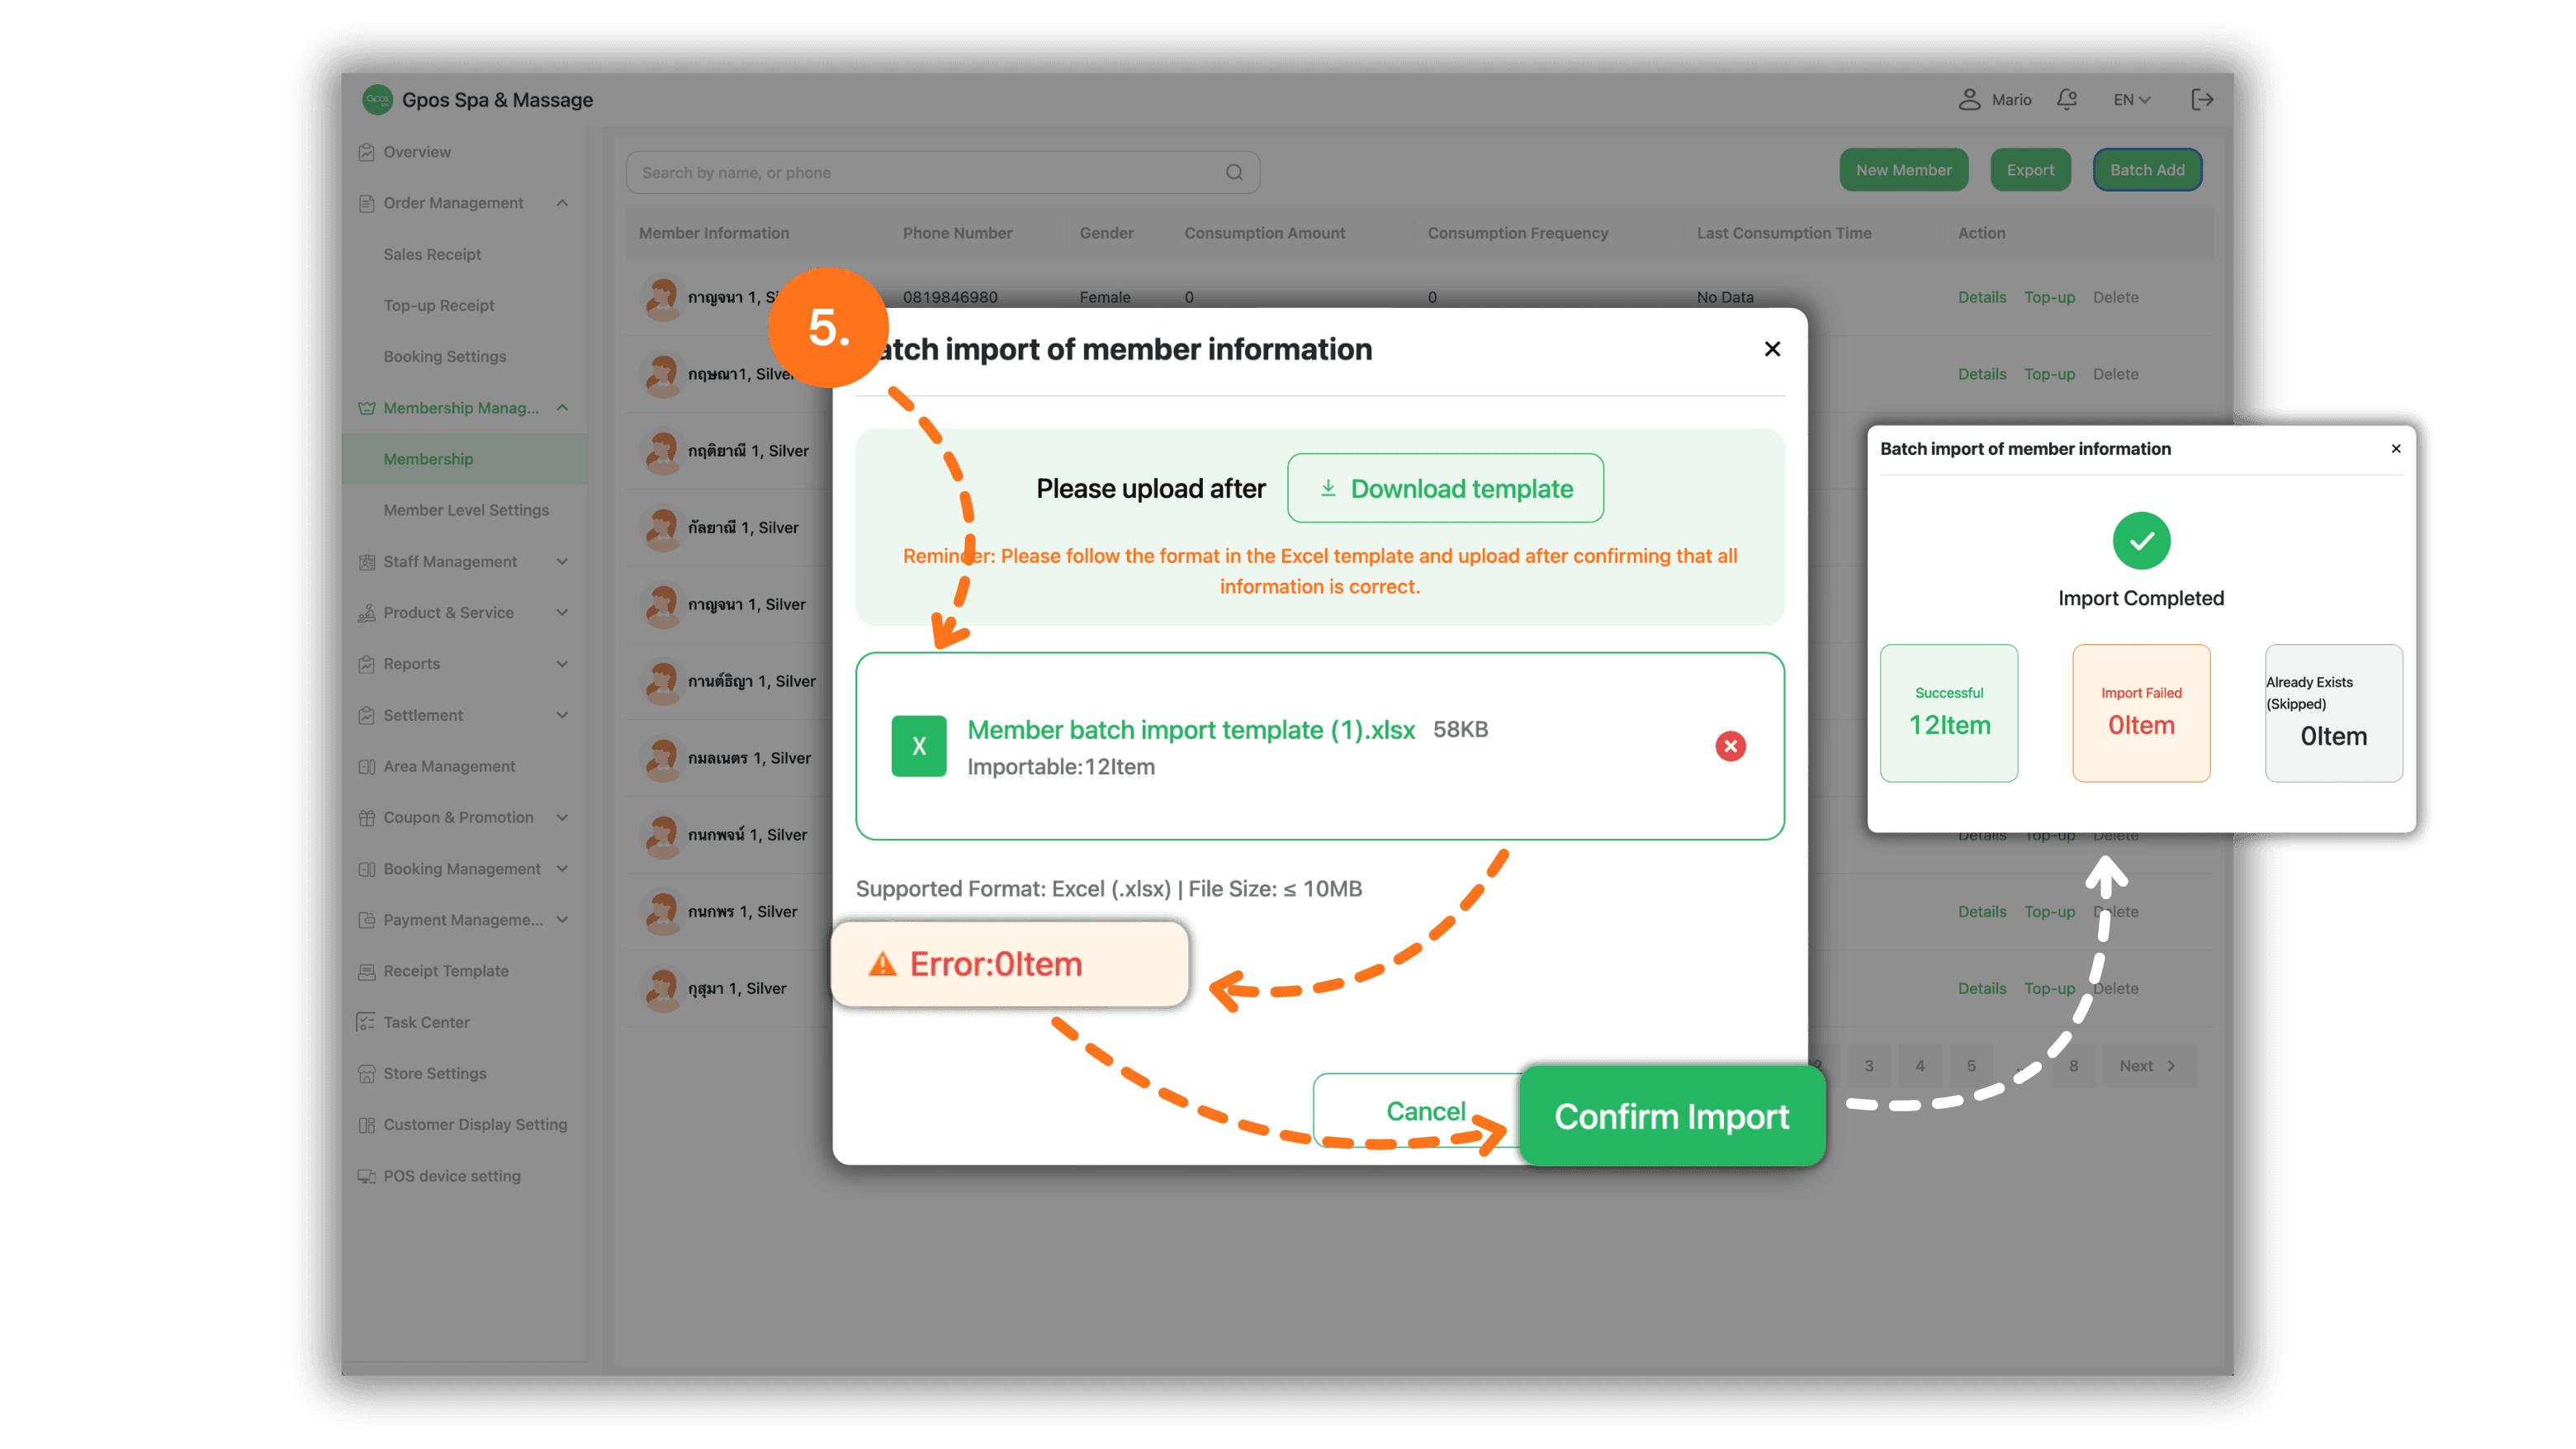Click the search magnifier icon
Screen dimensions: 2576x1449
click(x=1234, y=172)
